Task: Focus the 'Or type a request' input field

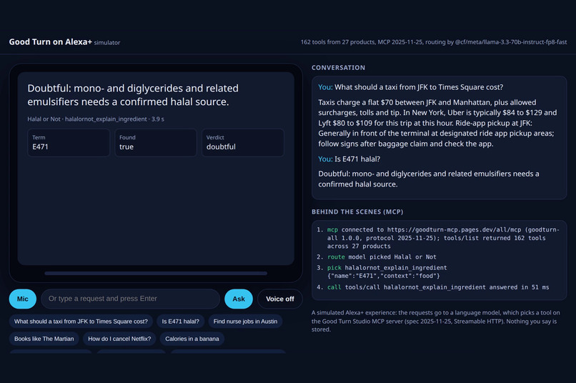Action: 130,299
